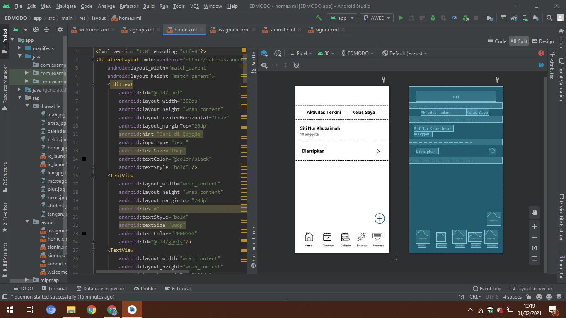Click the 1:1 actual size zoom button

pyautogui.click(x=535, y=248)
